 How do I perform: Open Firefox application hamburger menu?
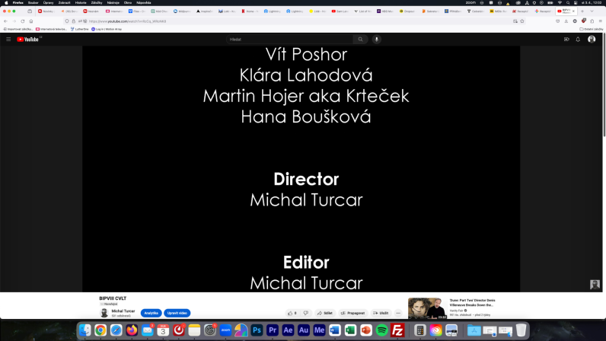coord(600,21)
